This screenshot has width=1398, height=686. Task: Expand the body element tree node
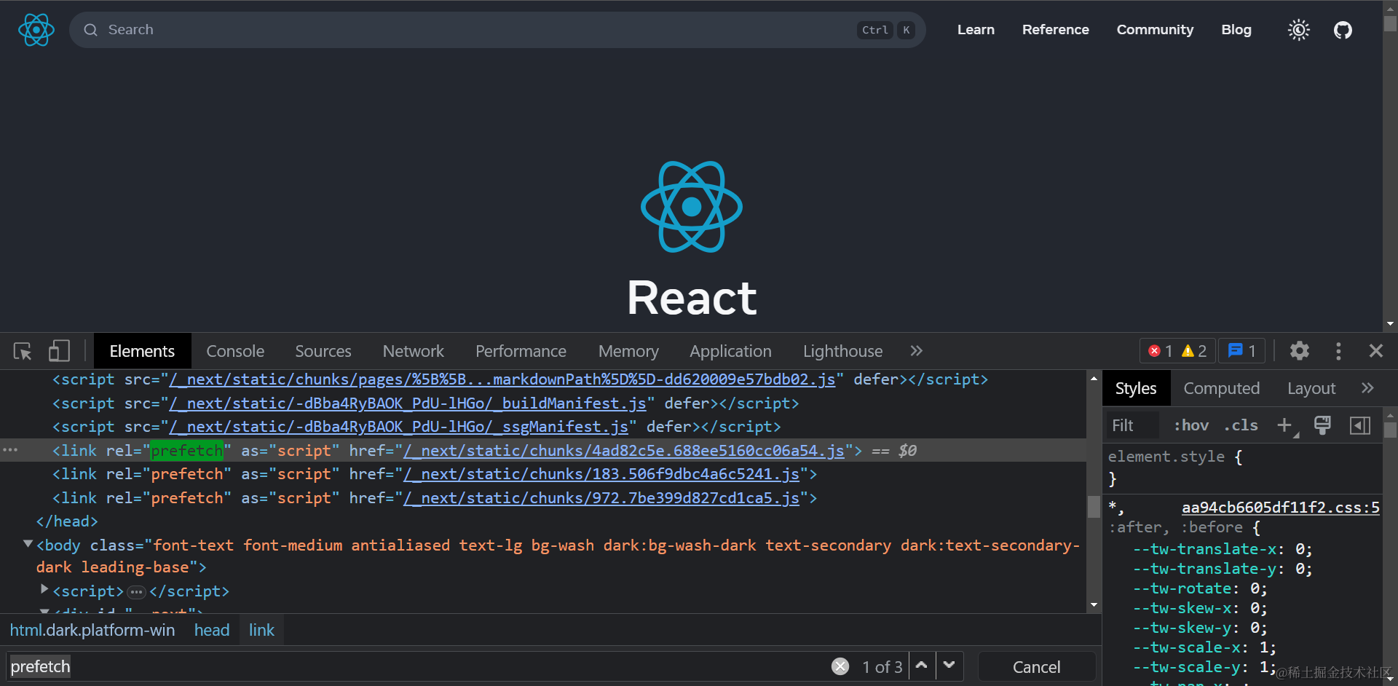(x=28, y=544)
